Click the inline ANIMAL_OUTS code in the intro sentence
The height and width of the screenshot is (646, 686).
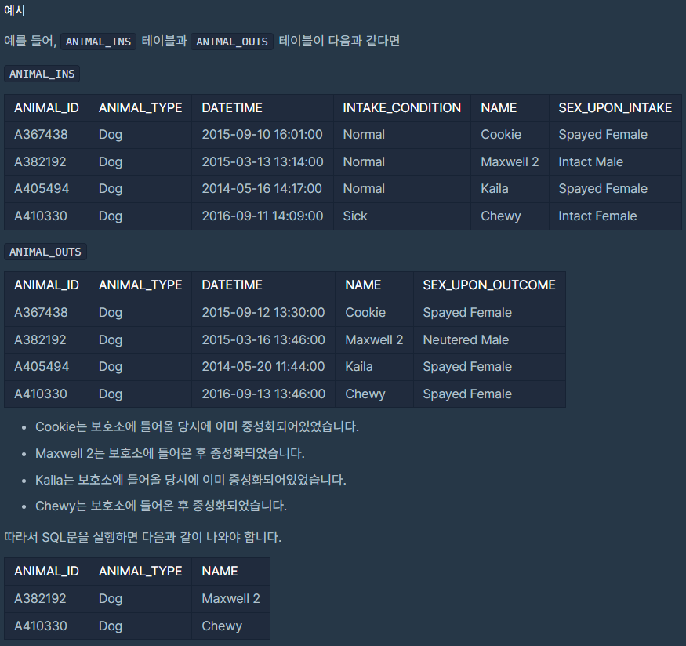pos(232,41)
